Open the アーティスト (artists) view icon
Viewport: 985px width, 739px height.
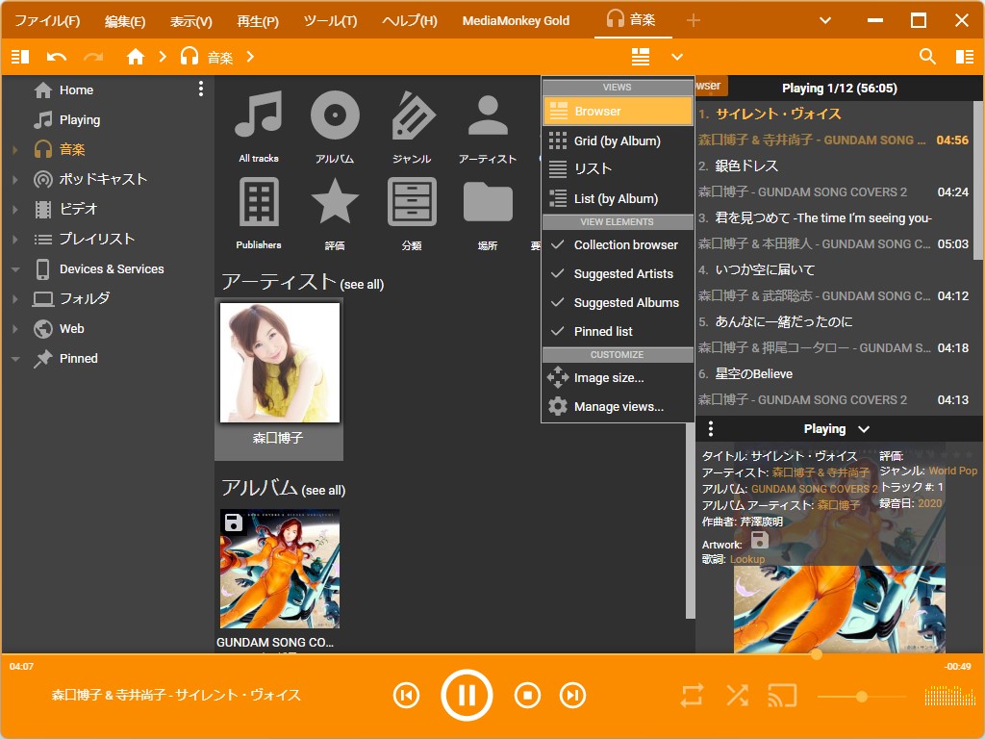[x=488, y=115]
